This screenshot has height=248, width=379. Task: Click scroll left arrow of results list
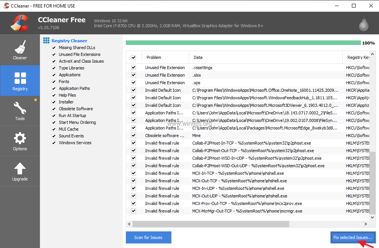[x=129, y=224]
